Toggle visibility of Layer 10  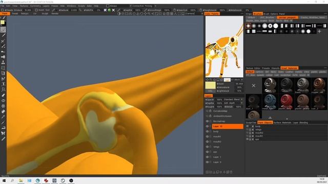[207, 126]
